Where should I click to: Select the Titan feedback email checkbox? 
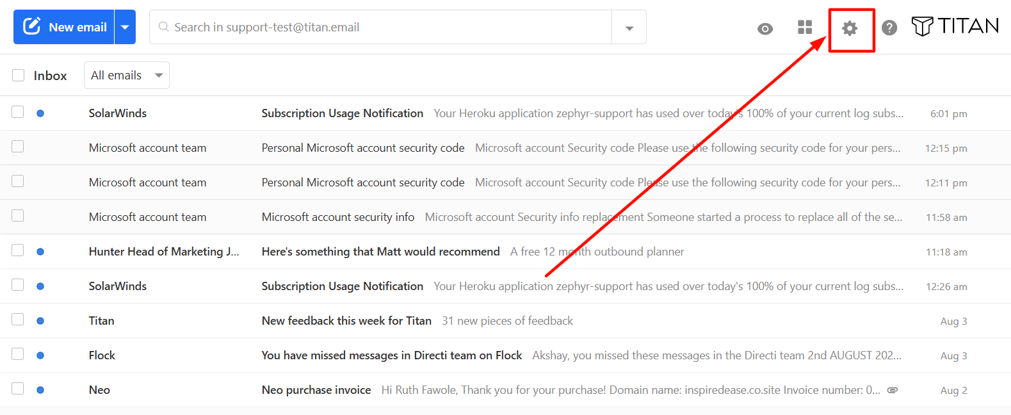point(18,320)
